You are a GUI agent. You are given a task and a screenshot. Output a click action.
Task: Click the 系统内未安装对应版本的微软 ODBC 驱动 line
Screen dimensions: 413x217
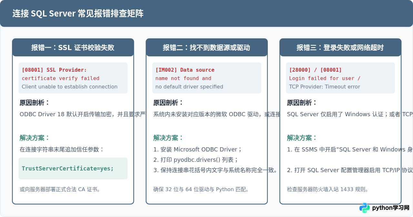[216, 114]
